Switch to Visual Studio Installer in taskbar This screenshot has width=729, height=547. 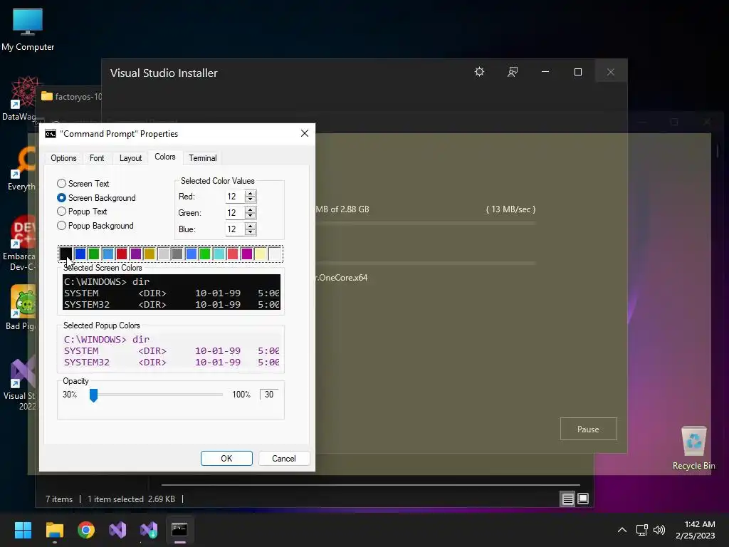pos(149,530)
